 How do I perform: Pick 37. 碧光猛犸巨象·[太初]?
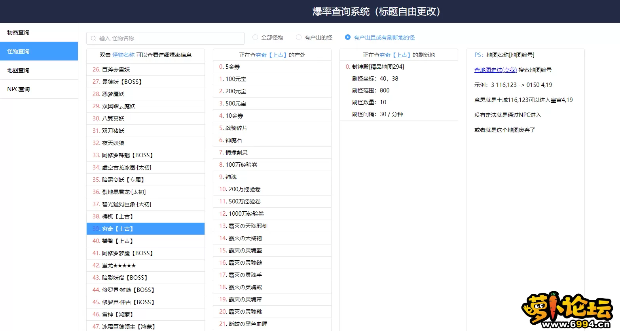coord(146,204)
